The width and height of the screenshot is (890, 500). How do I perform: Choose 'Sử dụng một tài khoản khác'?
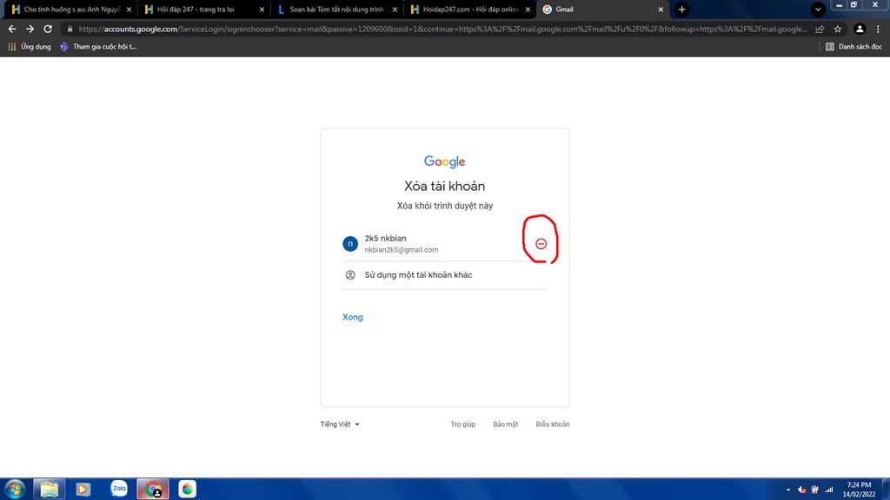444,275
